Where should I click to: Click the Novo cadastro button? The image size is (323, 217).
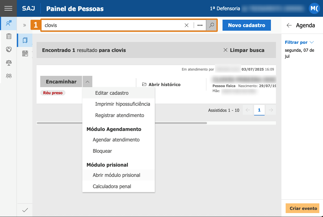[246, 25]
